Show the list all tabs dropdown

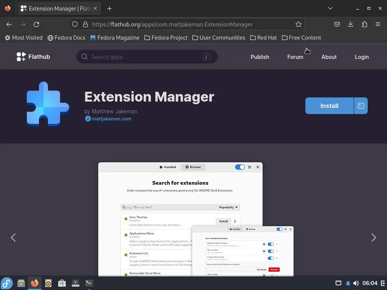pos(330,8)
